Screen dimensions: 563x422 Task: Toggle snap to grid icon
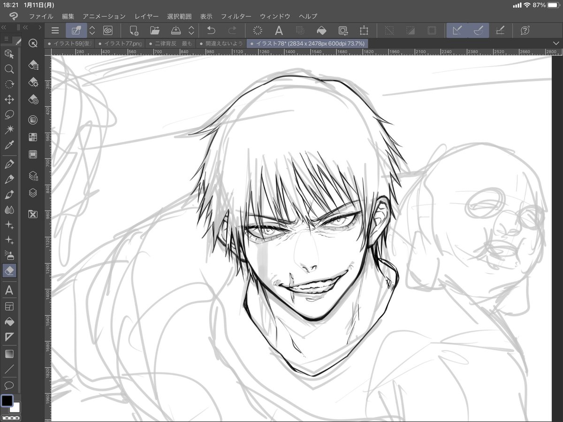500,31
